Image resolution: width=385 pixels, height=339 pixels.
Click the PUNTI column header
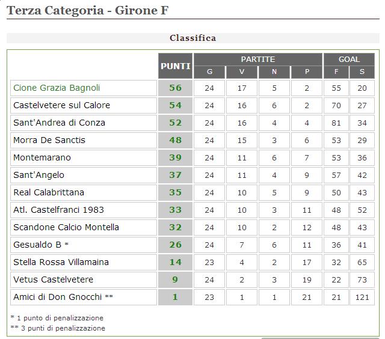click(x=175, y=66)
